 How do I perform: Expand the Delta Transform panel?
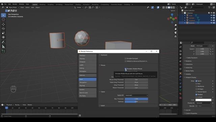(192, 58)
